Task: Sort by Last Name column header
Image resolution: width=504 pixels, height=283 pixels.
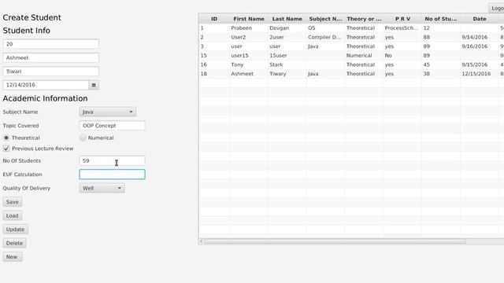Action: point(287,19)
